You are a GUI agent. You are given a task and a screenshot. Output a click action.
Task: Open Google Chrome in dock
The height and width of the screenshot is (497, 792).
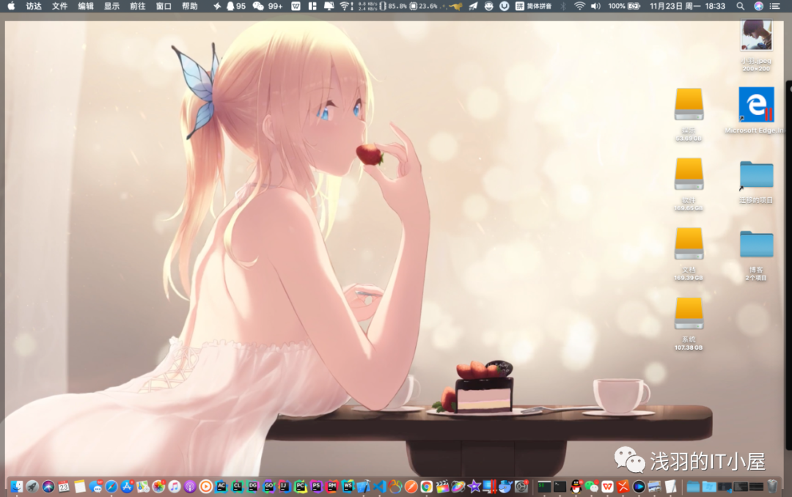[426, 487]
